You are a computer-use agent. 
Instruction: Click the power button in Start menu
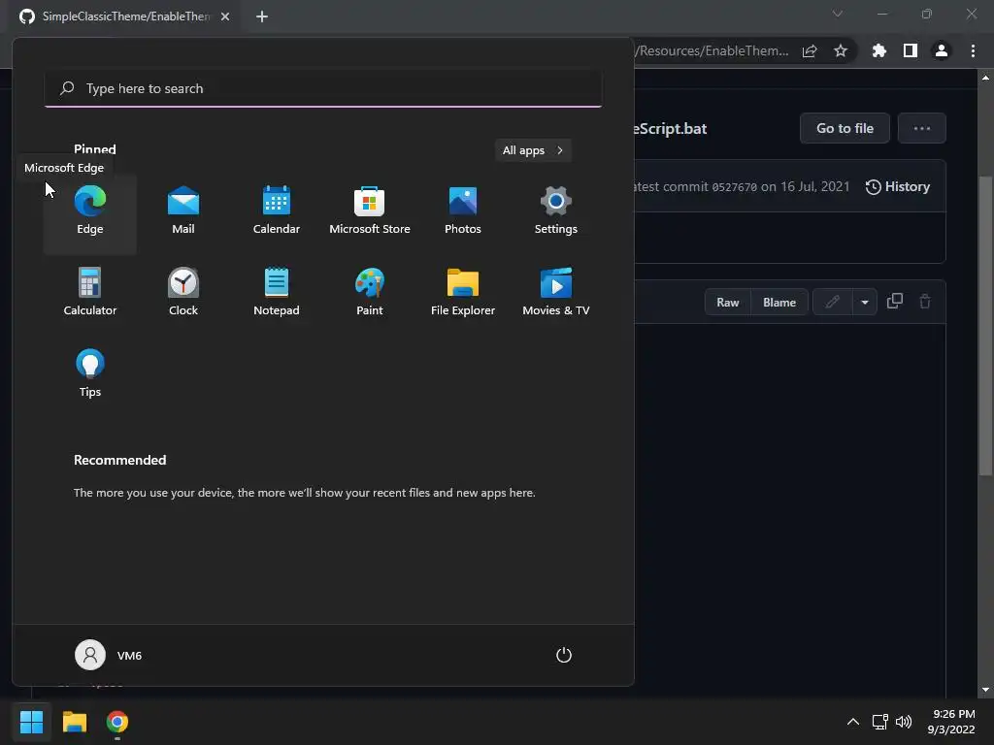click(564, 655)
